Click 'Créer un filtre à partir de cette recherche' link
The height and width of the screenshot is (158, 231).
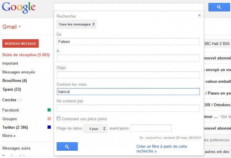[x=162, y=149]
